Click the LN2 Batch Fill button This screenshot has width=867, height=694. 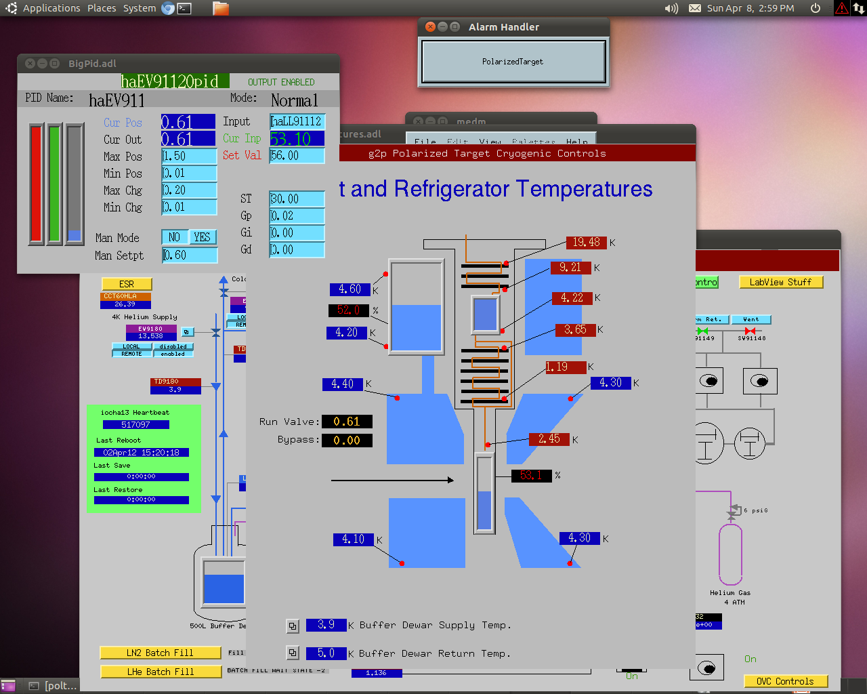(161, 653)
